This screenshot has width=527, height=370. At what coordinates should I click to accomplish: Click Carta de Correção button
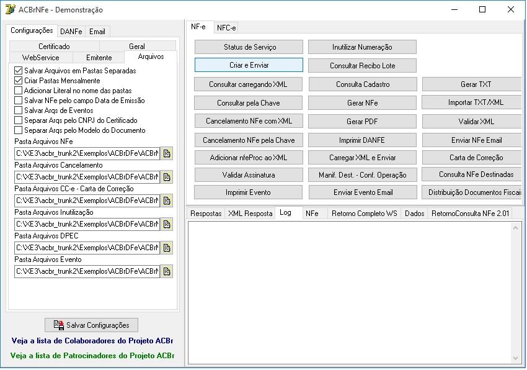point(472,158)
